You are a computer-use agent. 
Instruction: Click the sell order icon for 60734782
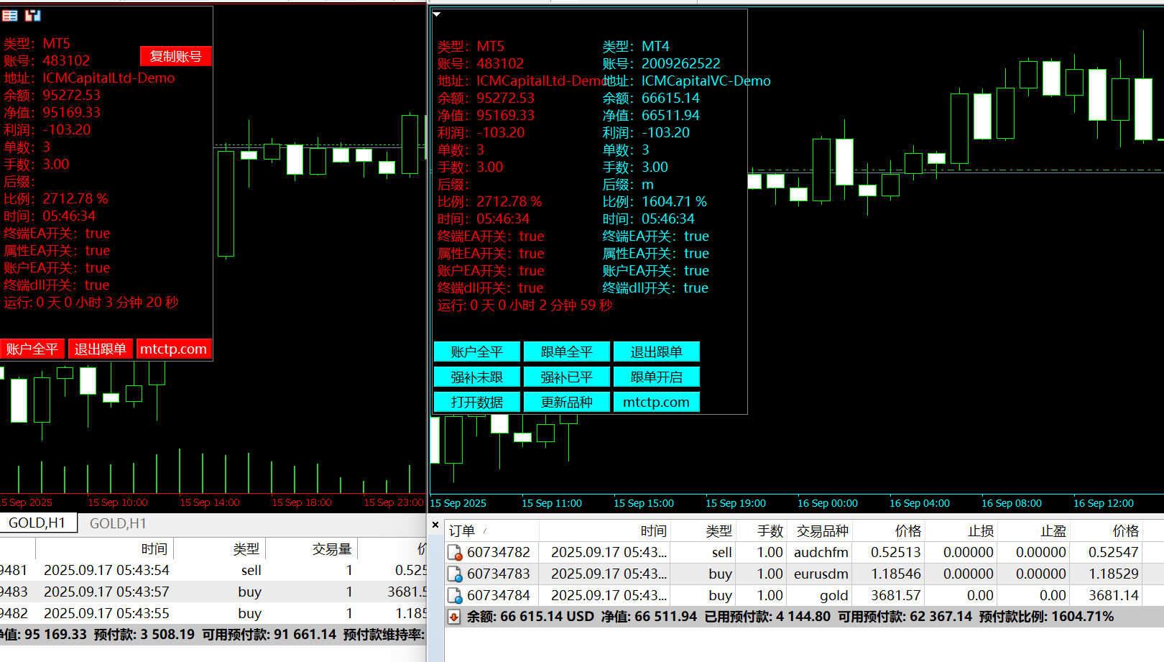[x=454, y=553]
